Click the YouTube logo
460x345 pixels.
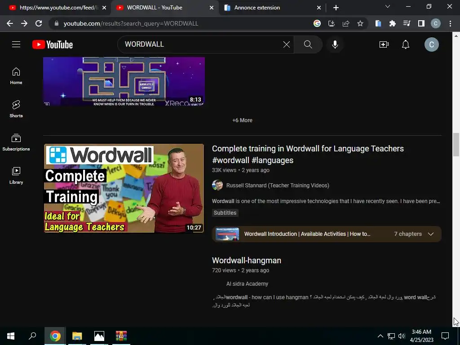click(x=53, y=44)
